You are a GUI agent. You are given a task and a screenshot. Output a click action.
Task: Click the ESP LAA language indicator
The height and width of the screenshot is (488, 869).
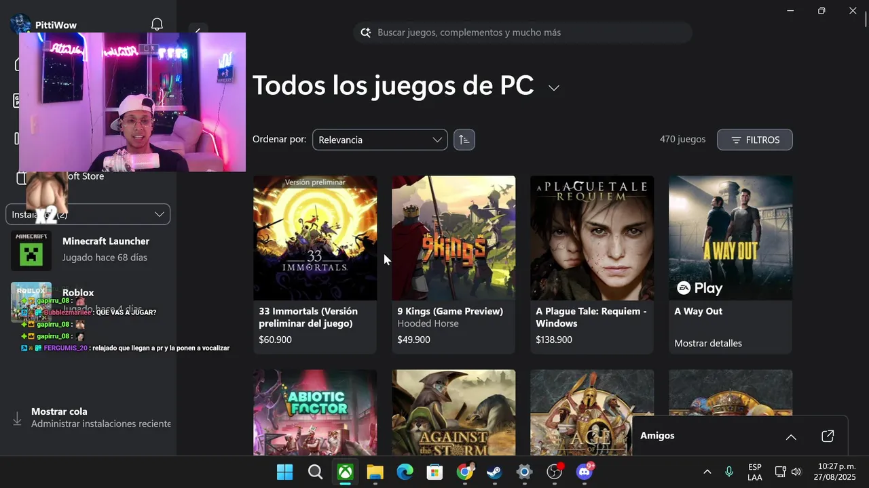coord(755,472)
